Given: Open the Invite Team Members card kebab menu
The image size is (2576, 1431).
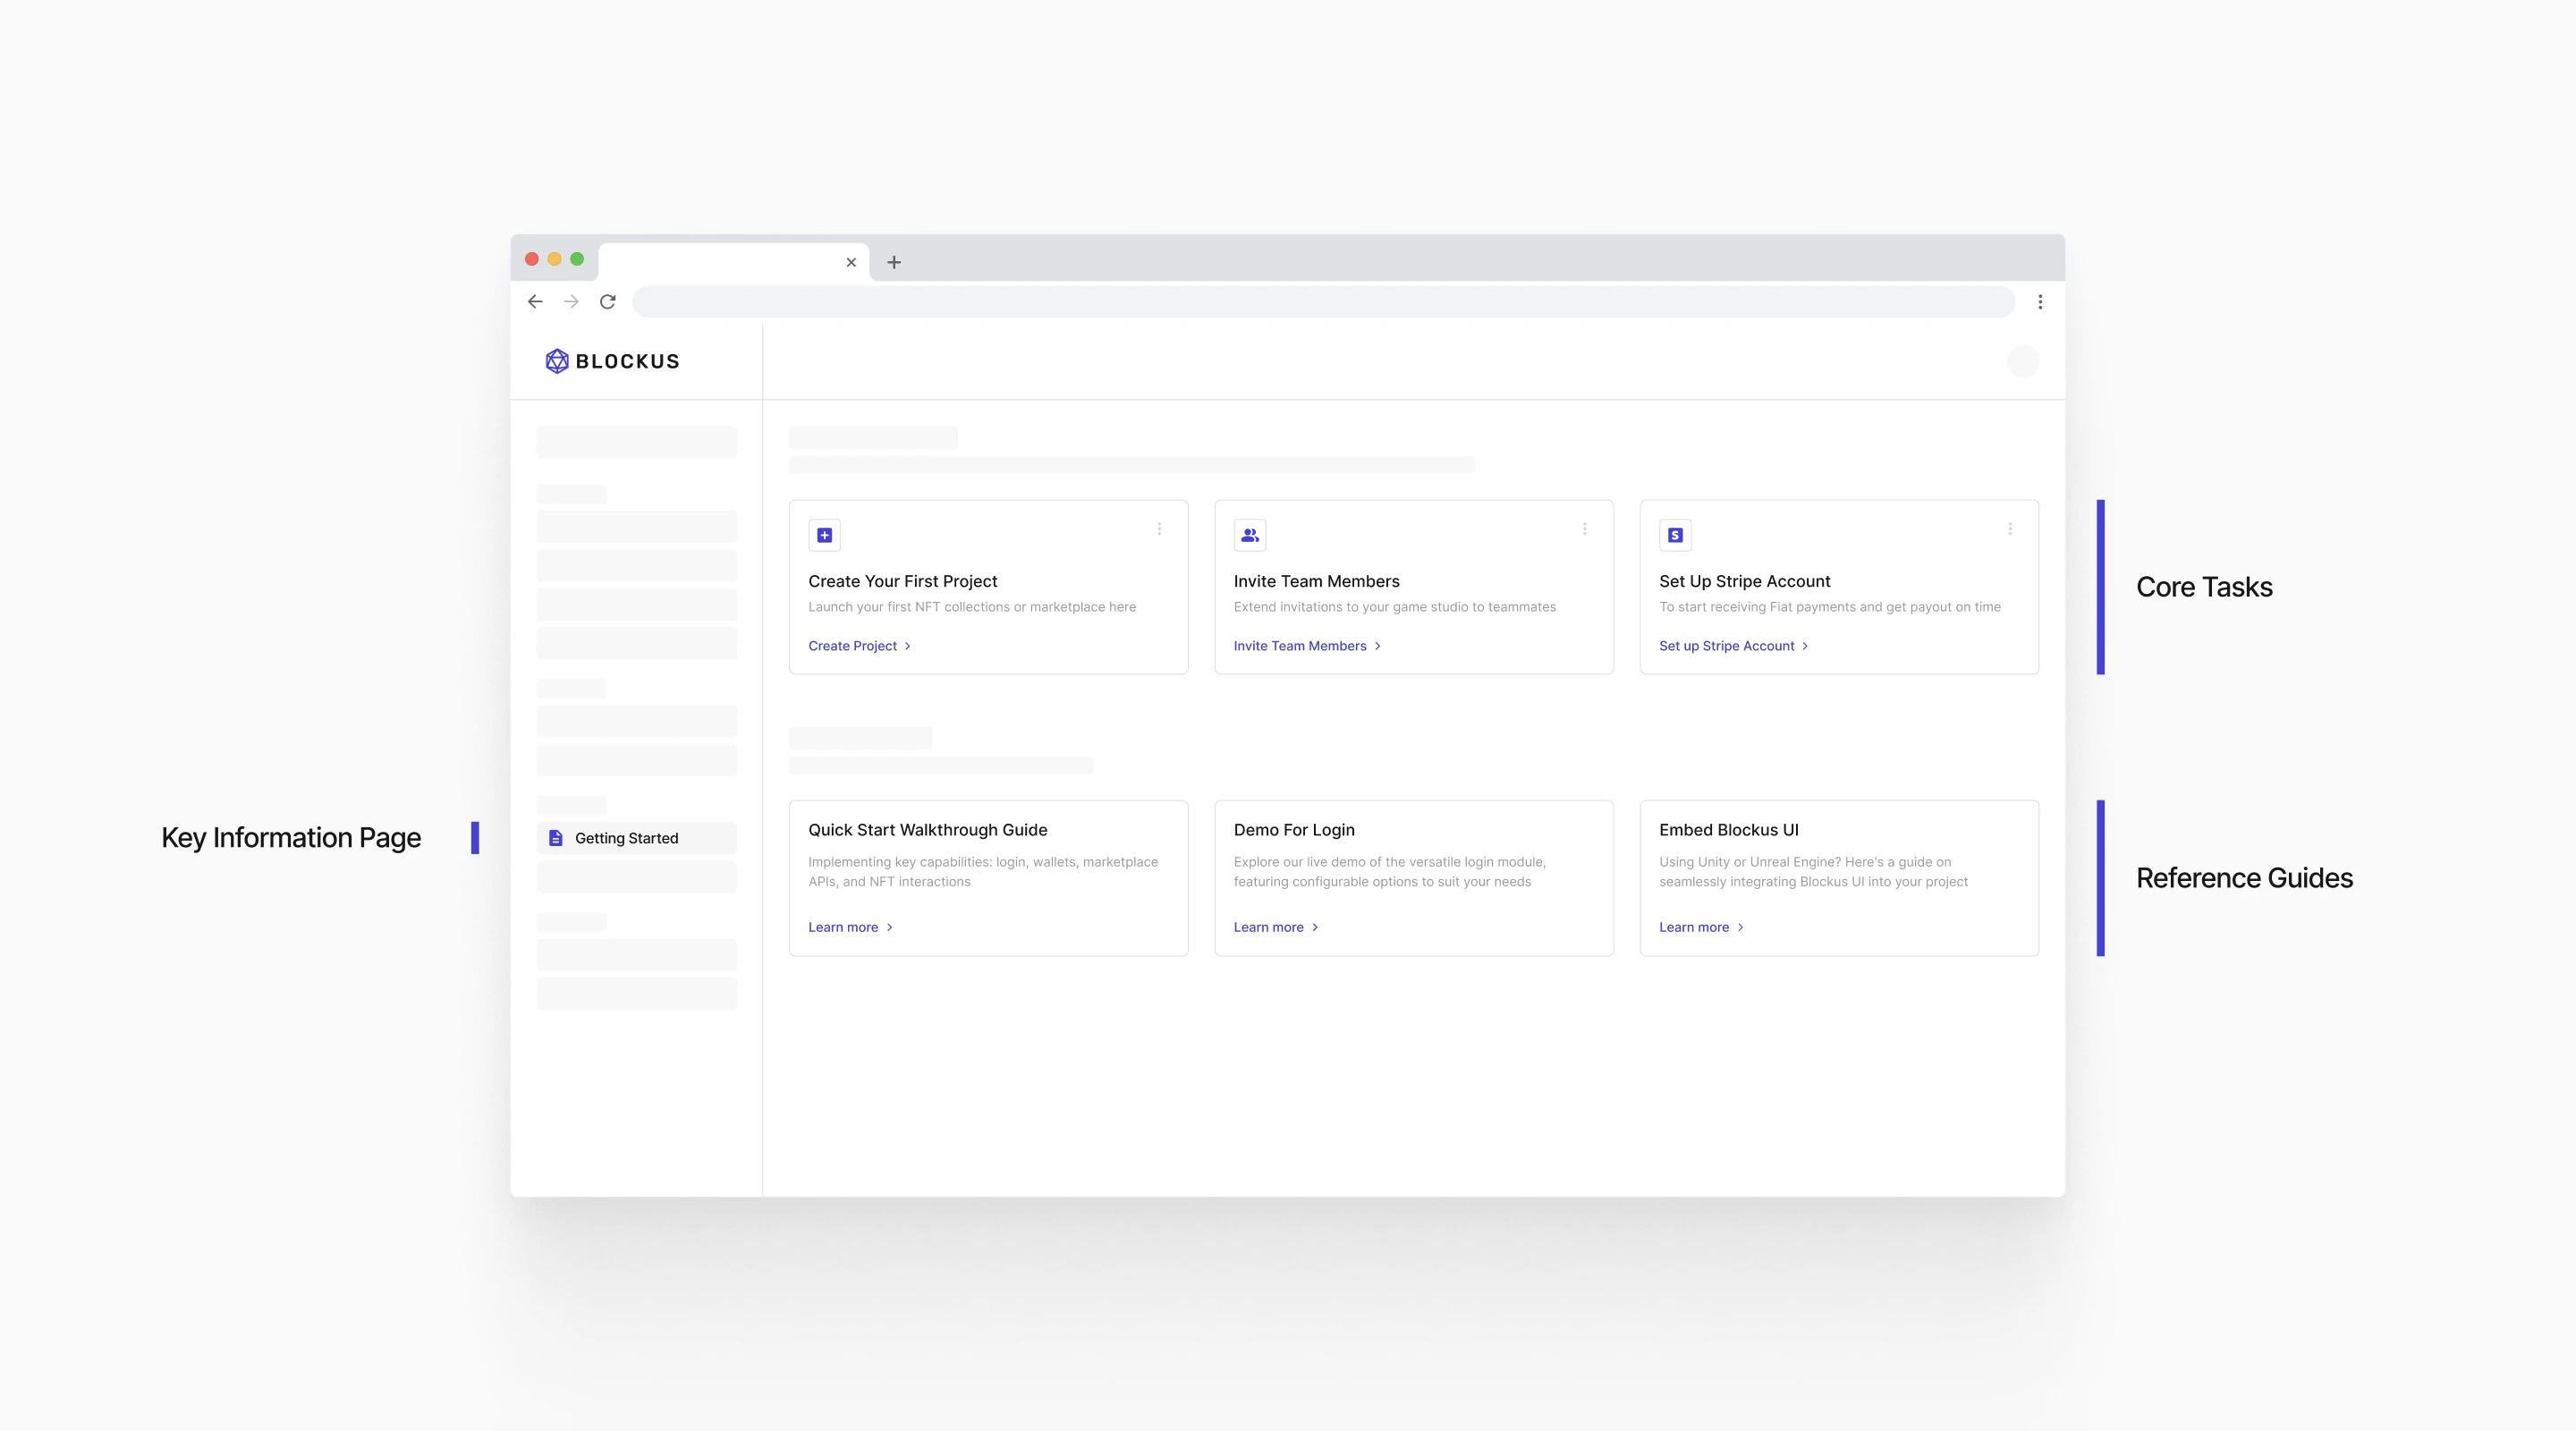Looking at the screenshot, I should pos(1584,529).
